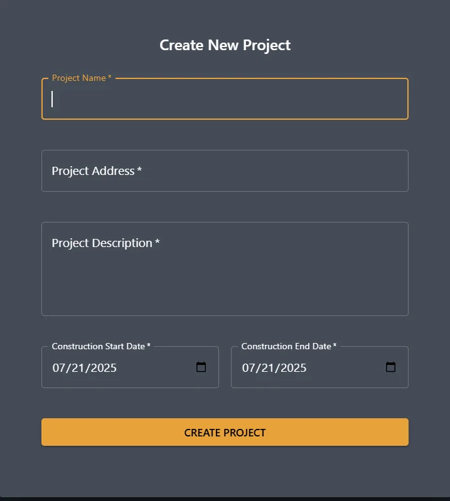Image resolution: width=450 pixels, height=501 pixels.
Task: Select the month in Construction Start Date
Action: pyautogui.click(x=60, y=368)
